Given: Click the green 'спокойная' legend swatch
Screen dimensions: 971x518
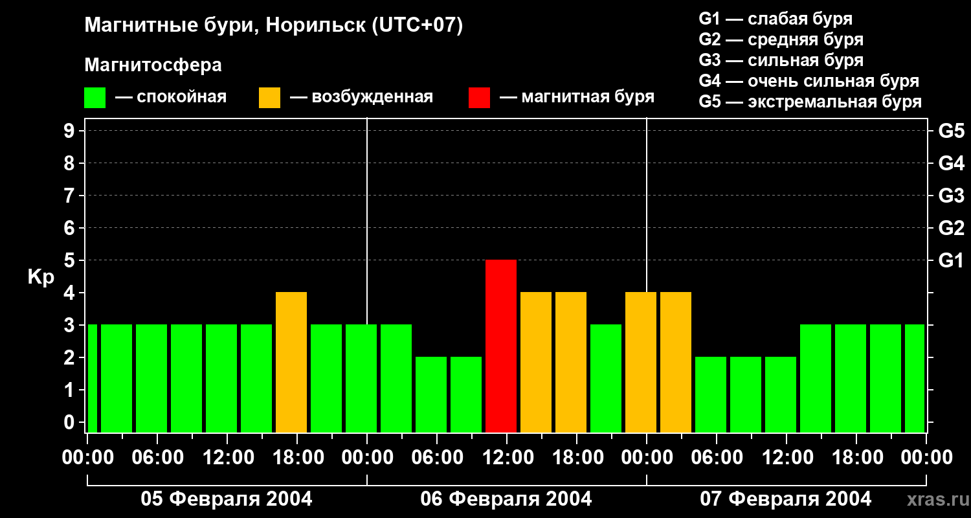Looking at the screenshot, I should pyautogui.click(x=95, y=98).
